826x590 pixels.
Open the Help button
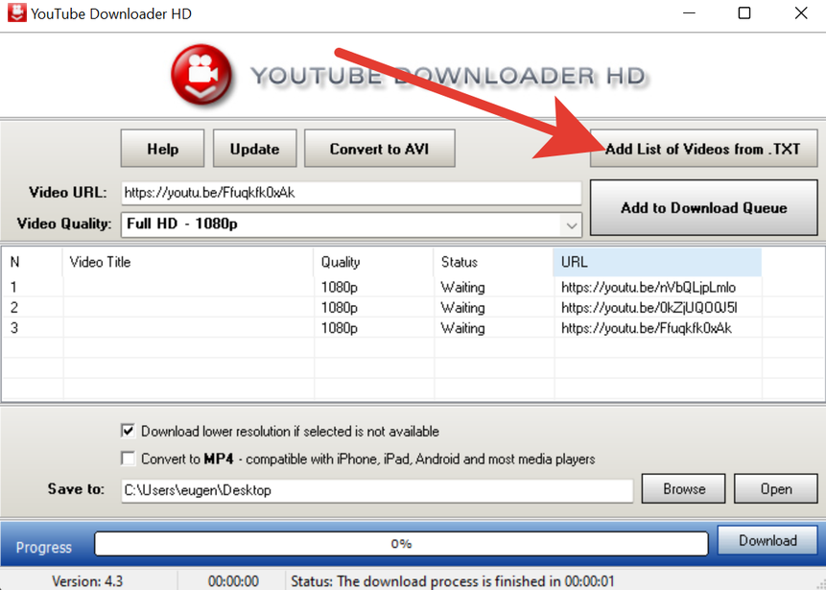coord(162,149)
